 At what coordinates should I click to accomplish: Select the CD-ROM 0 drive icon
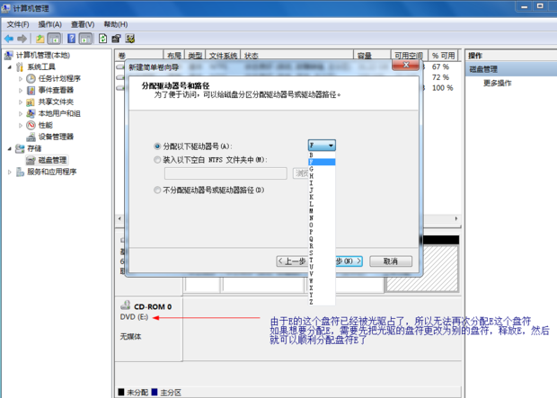pyautogui.click(x=126, y=306)
